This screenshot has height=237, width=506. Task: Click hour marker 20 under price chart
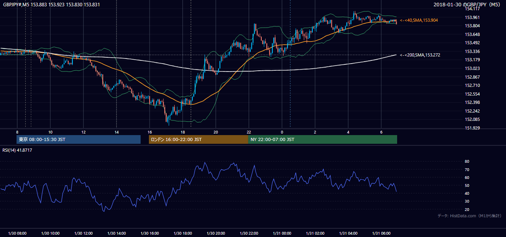pos(215,132)
